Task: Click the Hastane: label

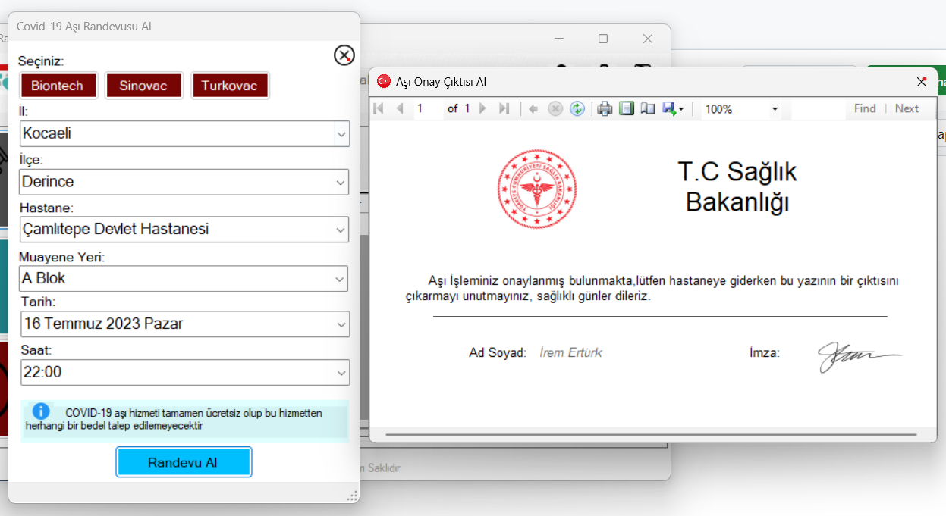Action: click(46, 208)
